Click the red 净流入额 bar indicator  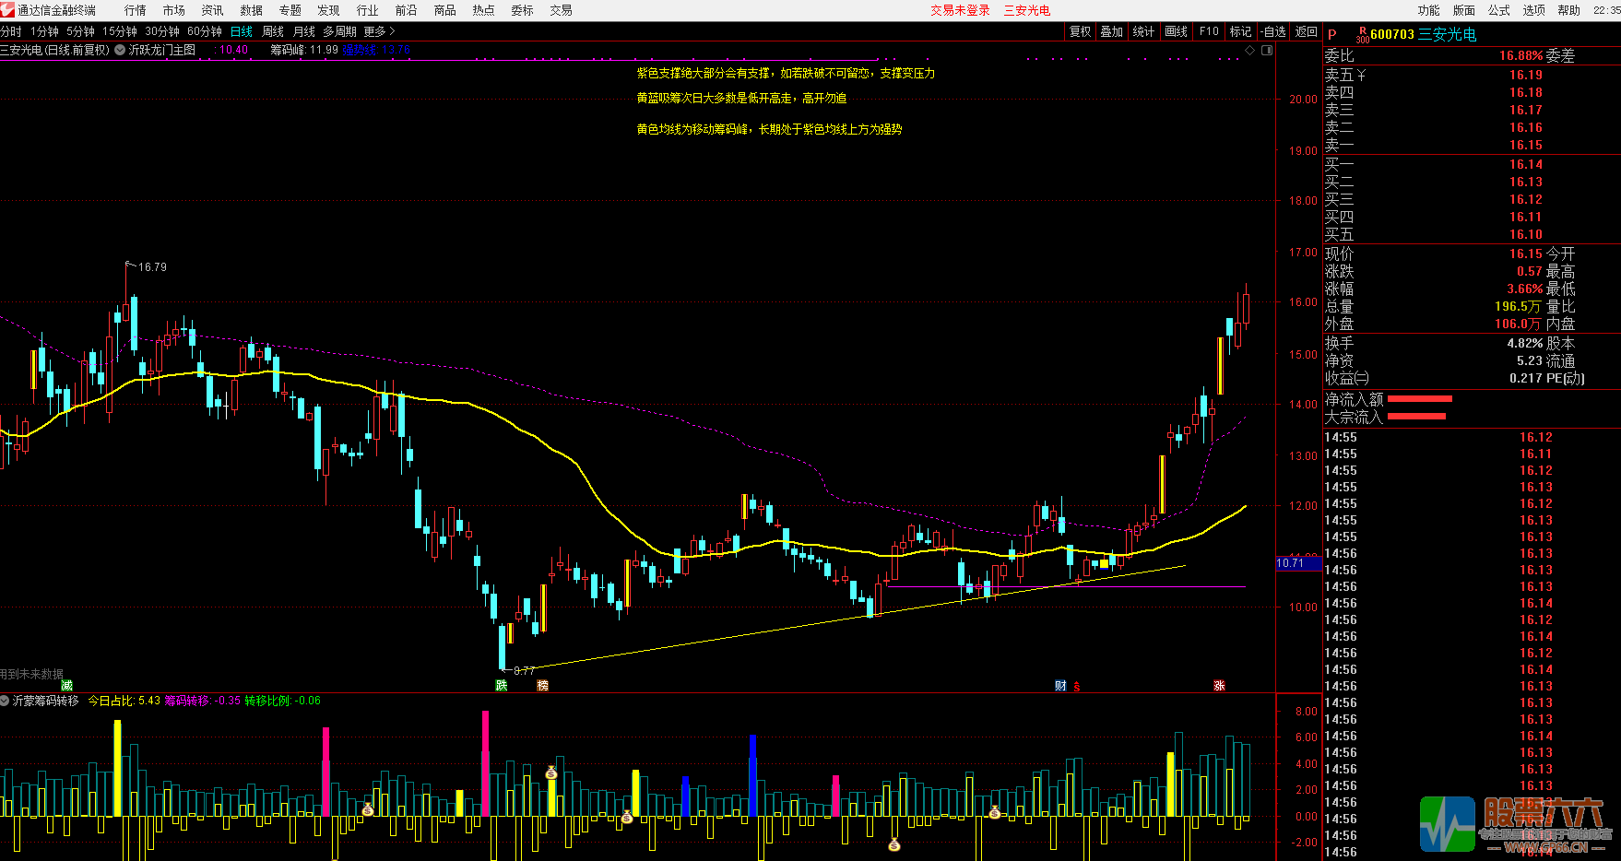click(x=1419, y=399)
